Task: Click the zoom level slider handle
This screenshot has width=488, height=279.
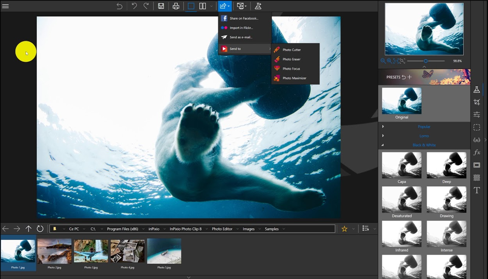Action: point(426,61)
